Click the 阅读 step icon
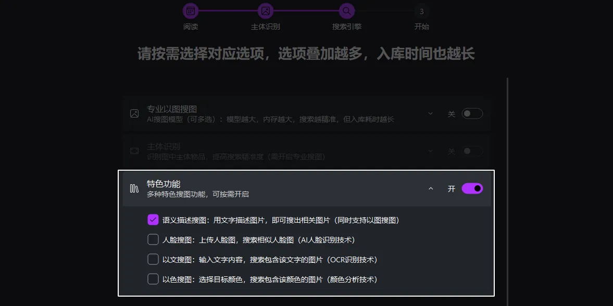The height and width of the screenshot is (306, 613). [191, 10]
